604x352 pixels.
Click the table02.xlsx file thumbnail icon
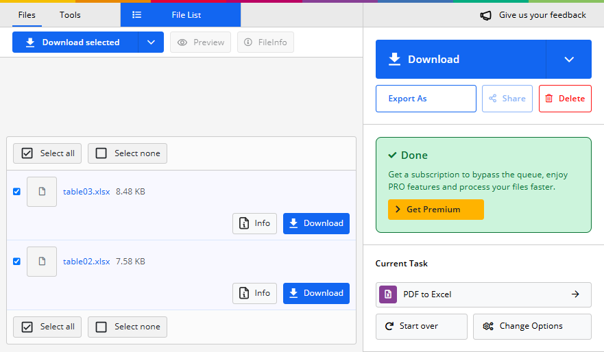click(42, 262)
